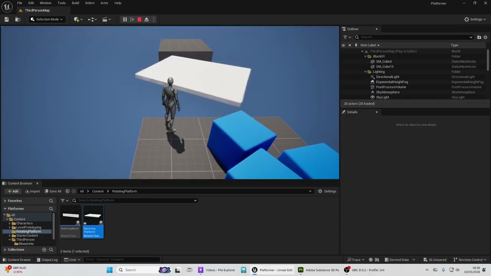Select DirectionalLight in the Outliner
Viewport: 491px width, 276px height.
[x=387, y=77]
